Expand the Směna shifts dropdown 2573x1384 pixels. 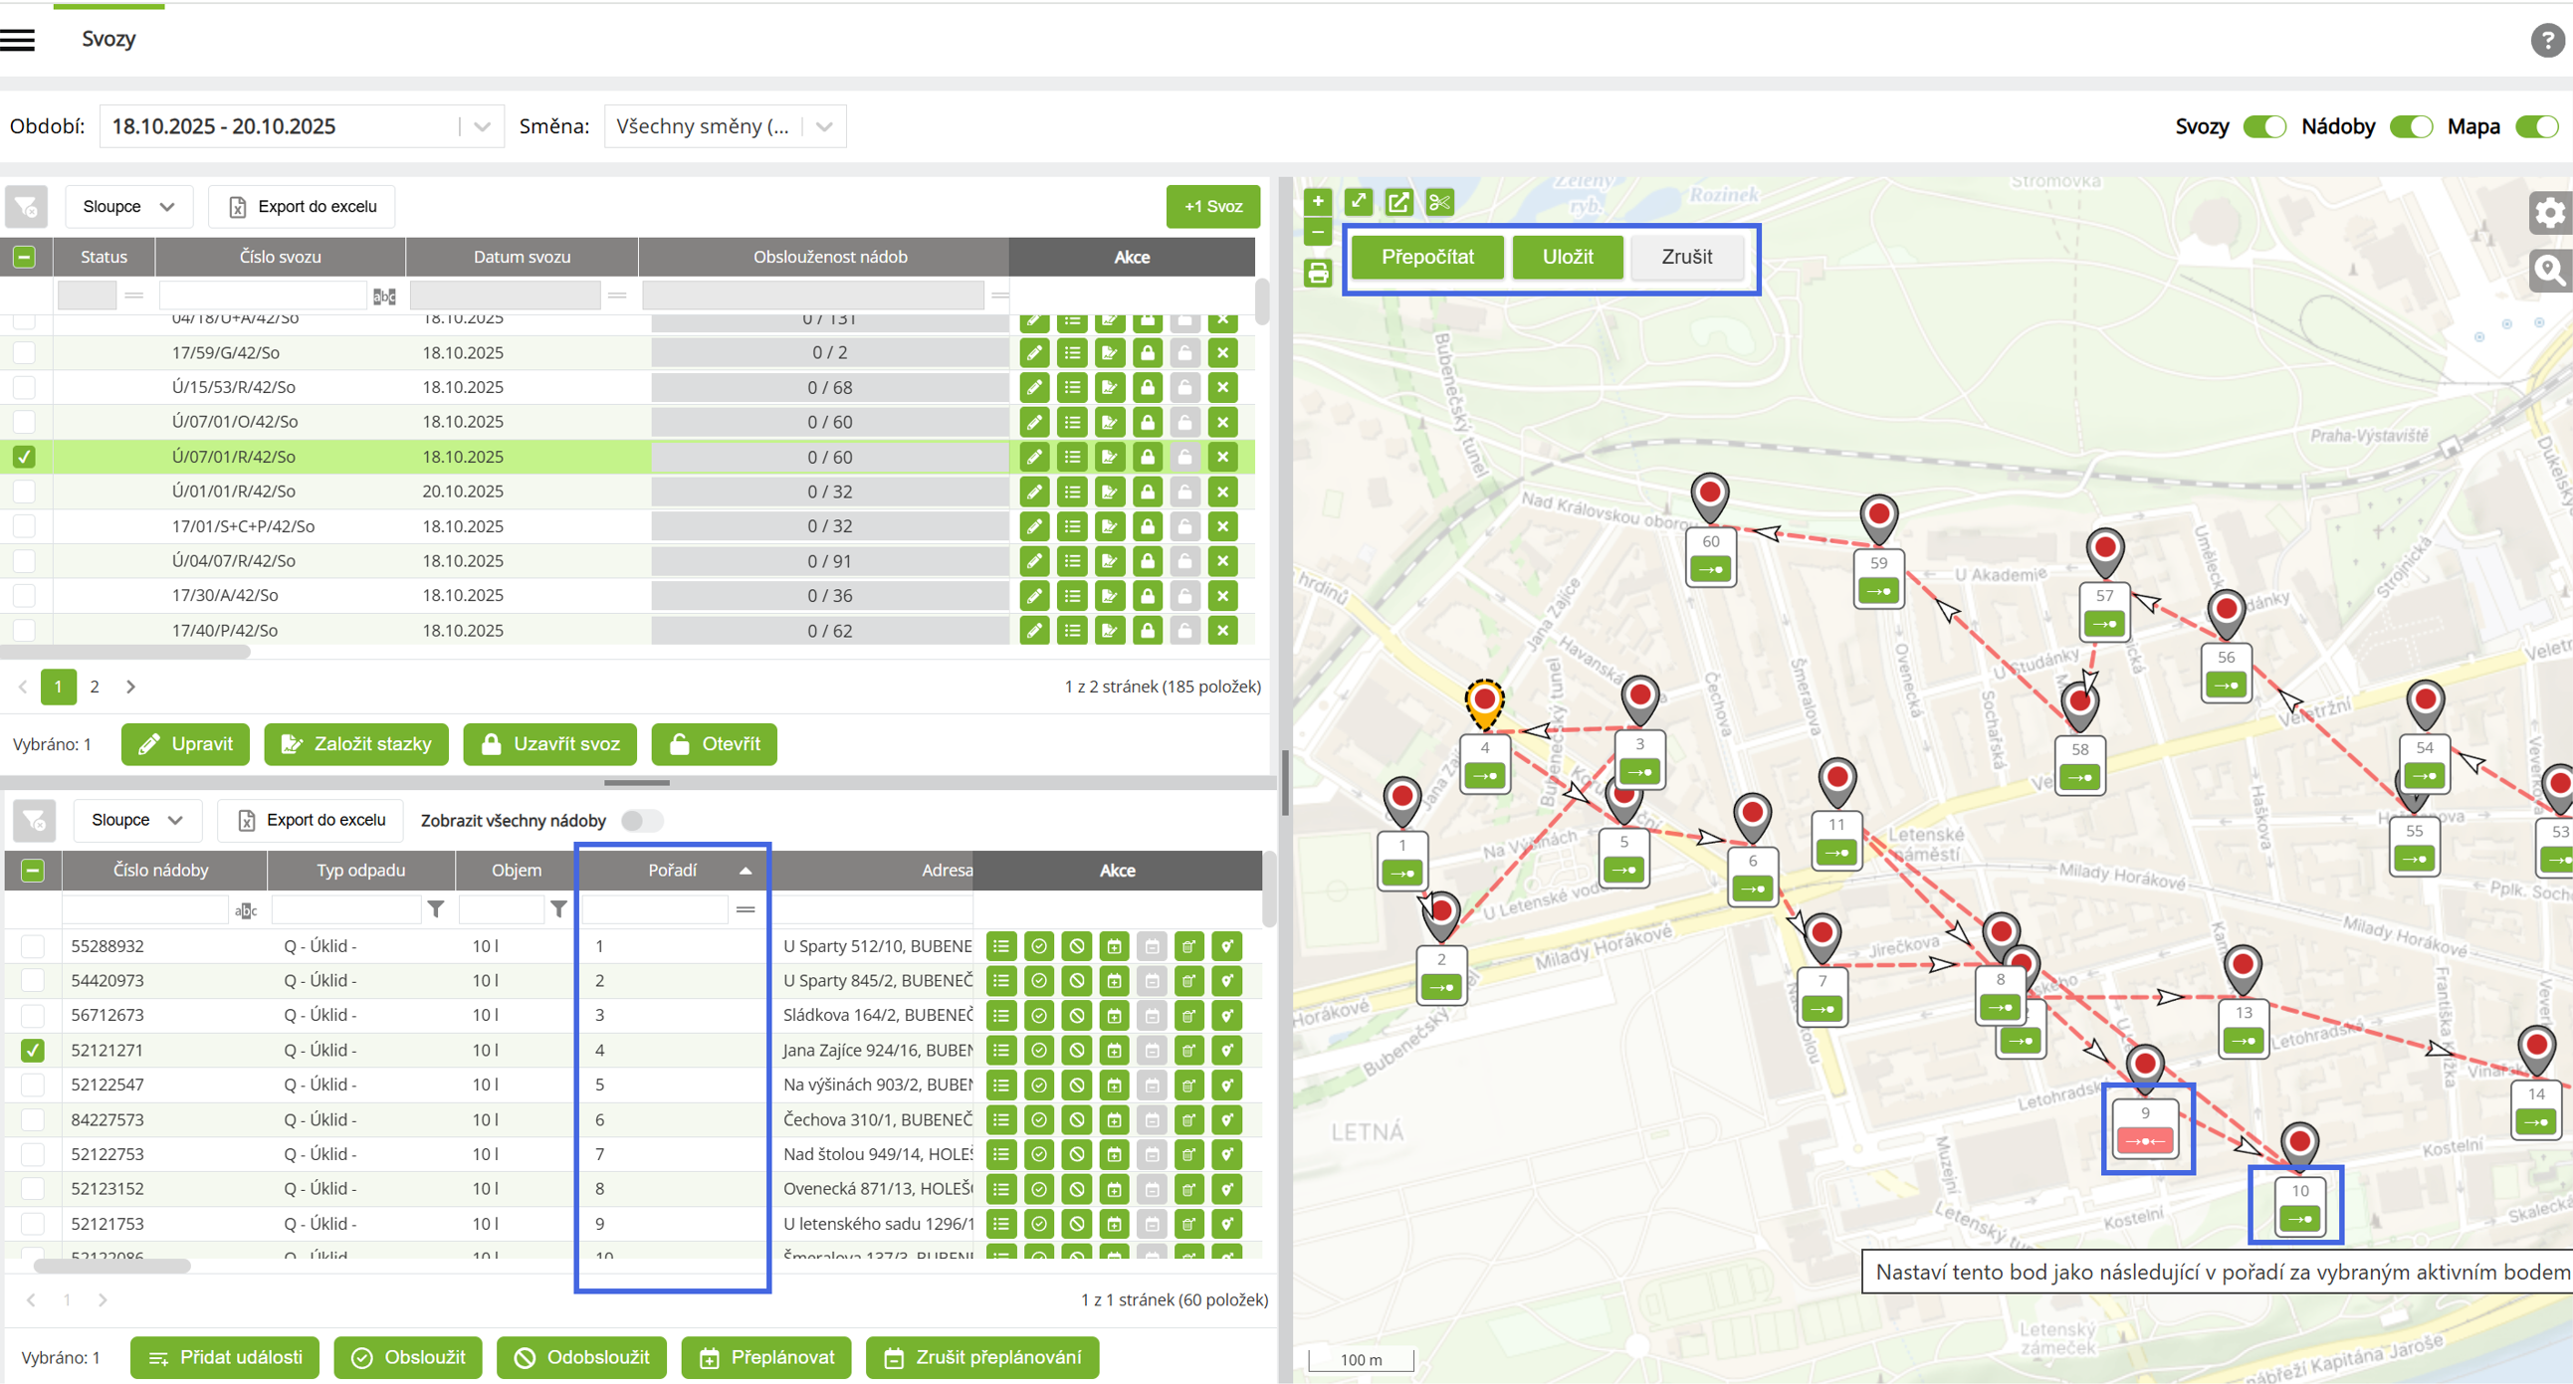tap(824, 126)
